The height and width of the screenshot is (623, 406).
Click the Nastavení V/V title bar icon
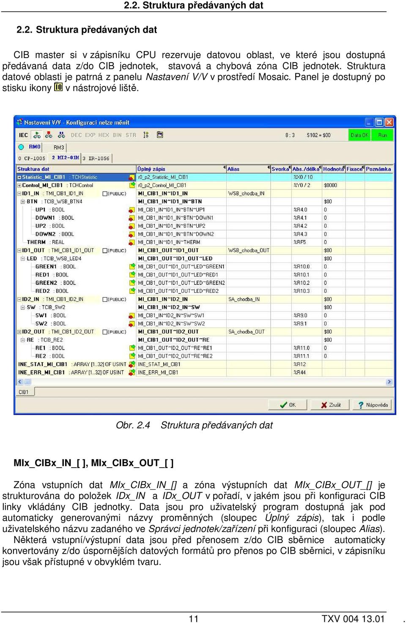[x=19, y=122]
